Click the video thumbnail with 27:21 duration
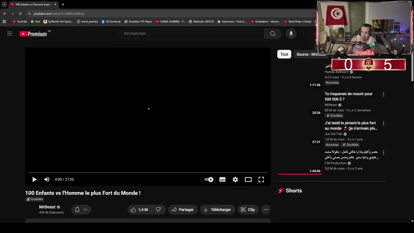The height and width of the screenshot is (233, 414). [300, 133]
